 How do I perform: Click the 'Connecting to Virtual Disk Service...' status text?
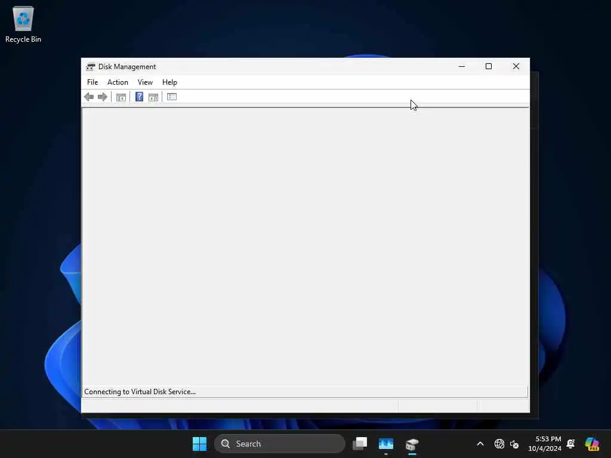[140, 392]
